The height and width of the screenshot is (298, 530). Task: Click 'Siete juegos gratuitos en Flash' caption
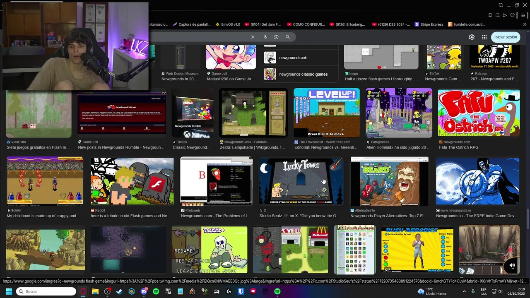tap(38, 147)
